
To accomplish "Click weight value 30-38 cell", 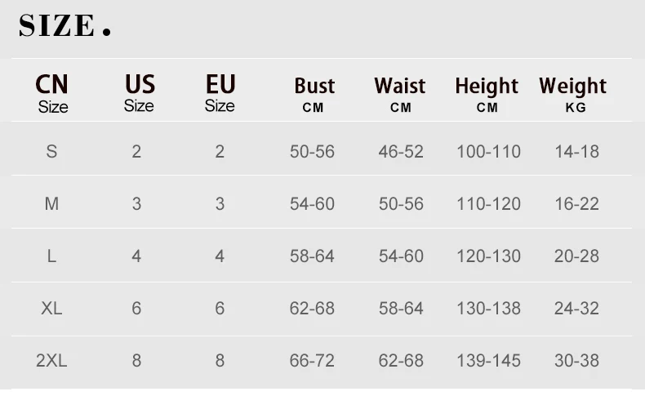I will coord(576,360).
